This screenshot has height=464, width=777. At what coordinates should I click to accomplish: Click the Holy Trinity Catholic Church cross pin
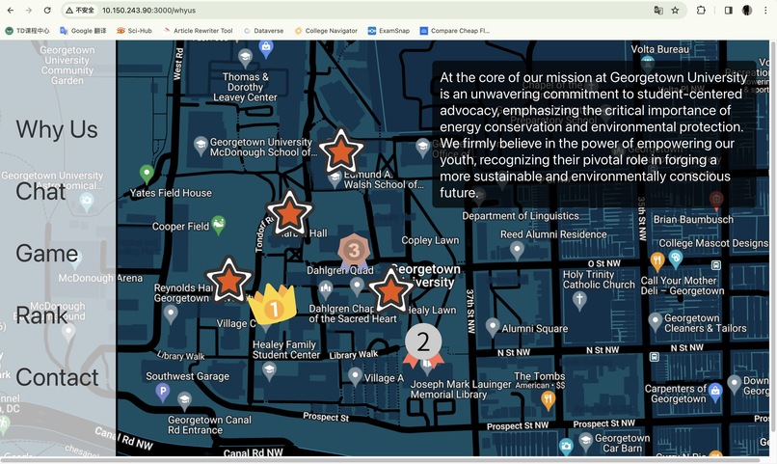coord(579,300)
